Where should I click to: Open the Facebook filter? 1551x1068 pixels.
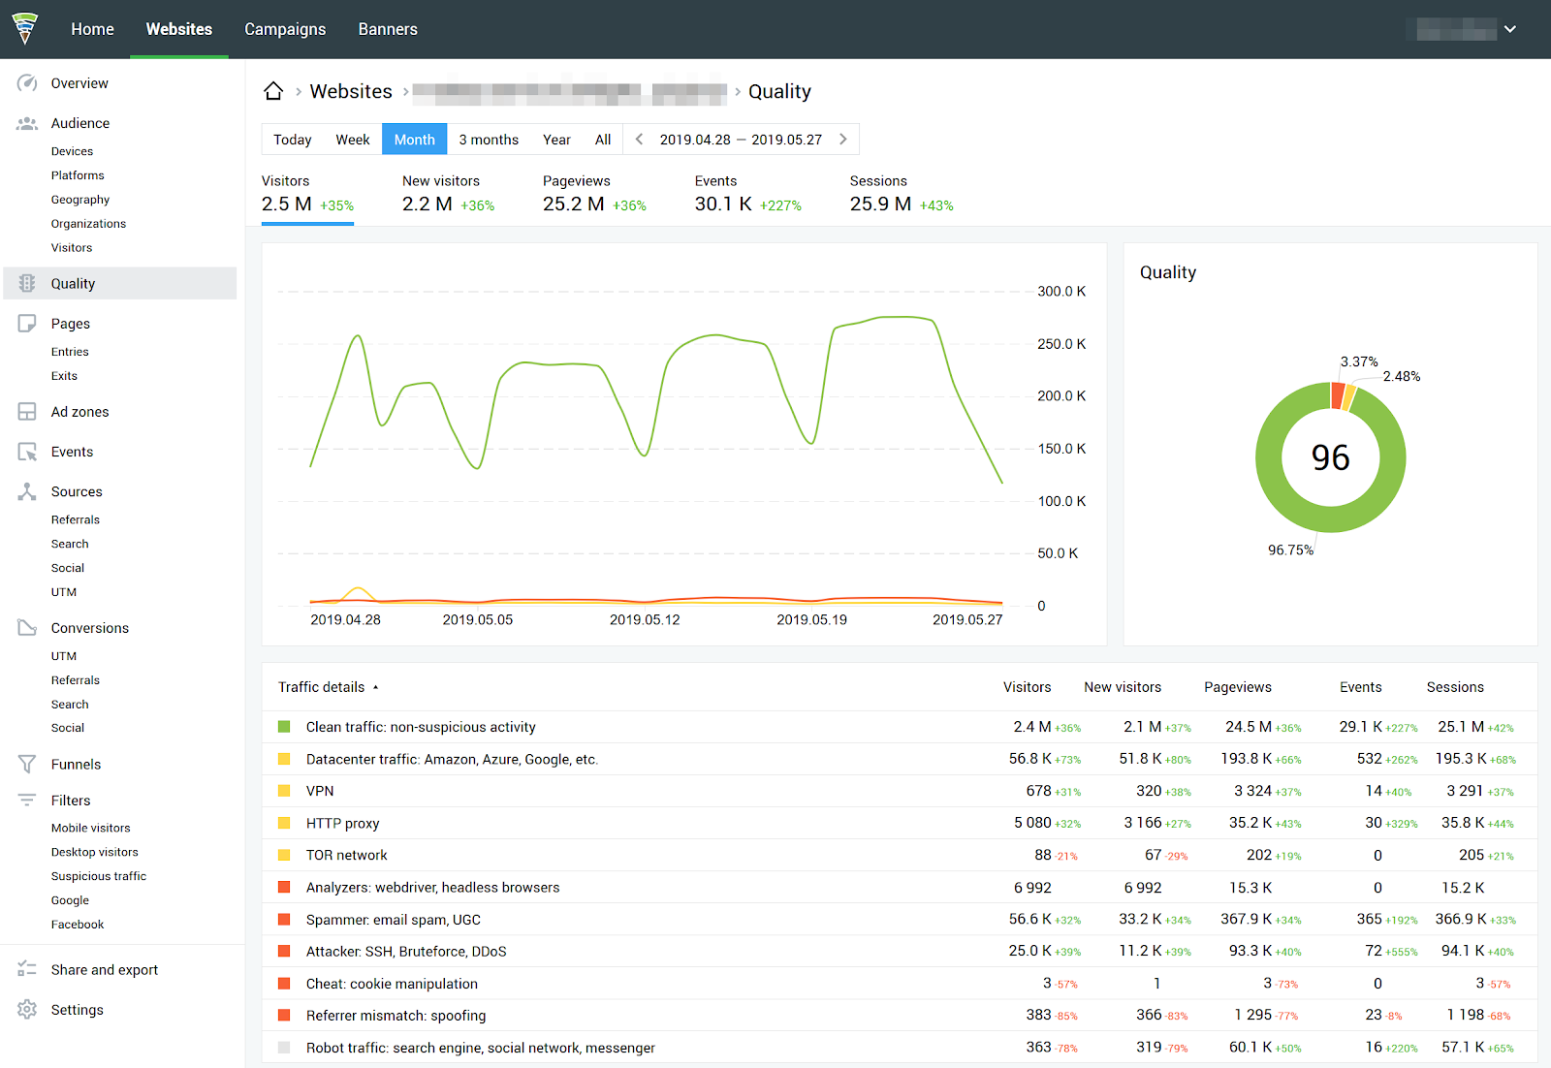pos(78,925)
